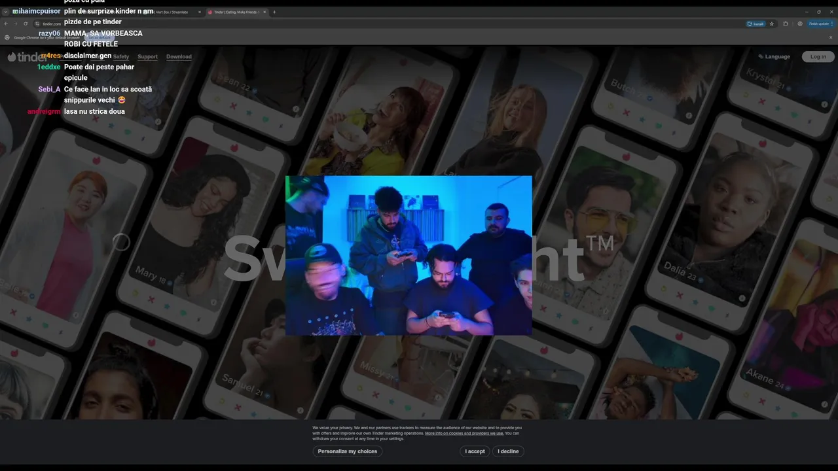The image size is (838, 471).
Task: Click chat message 'lasa nu strica doua'
Action: [94, 111]
